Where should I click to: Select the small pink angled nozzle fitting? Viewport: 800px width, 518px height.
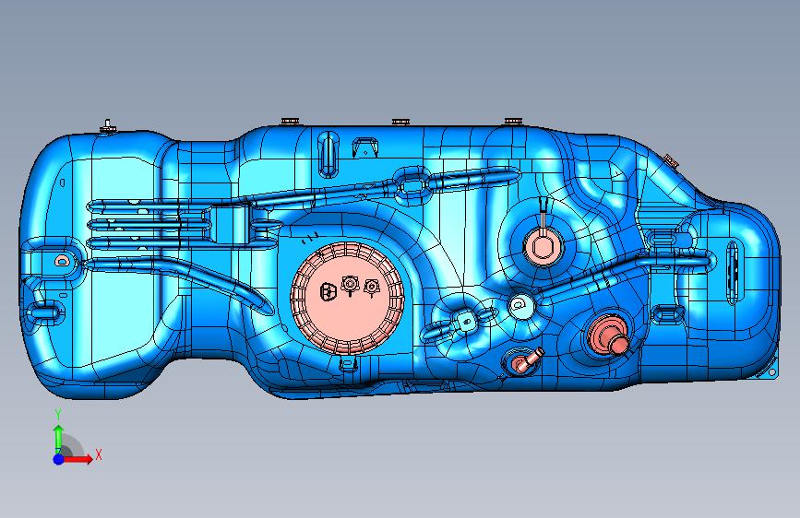click(526, 360)
